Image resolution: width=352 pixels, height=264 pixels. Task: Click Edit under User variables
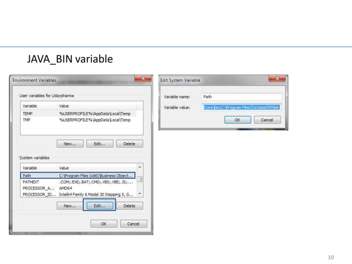[x=100, y=144]
